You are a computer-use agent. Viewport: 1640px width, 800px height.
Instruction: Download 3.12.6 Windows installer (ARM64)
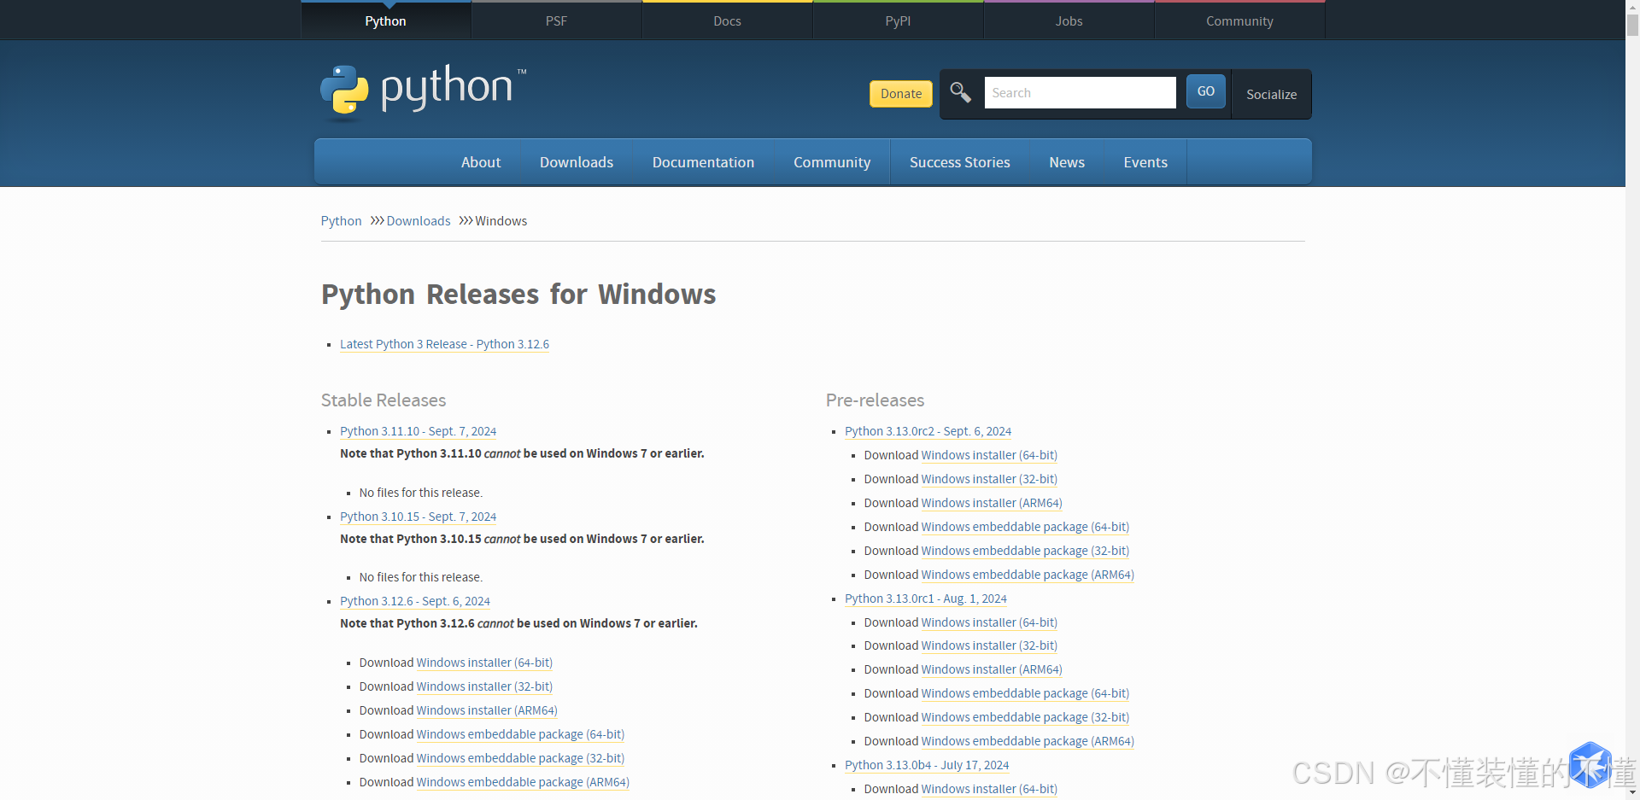pyautogui.click(x=487, y=710)
